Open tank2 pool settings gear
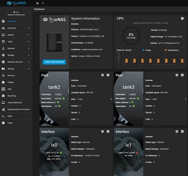 [x=103, y=75]
